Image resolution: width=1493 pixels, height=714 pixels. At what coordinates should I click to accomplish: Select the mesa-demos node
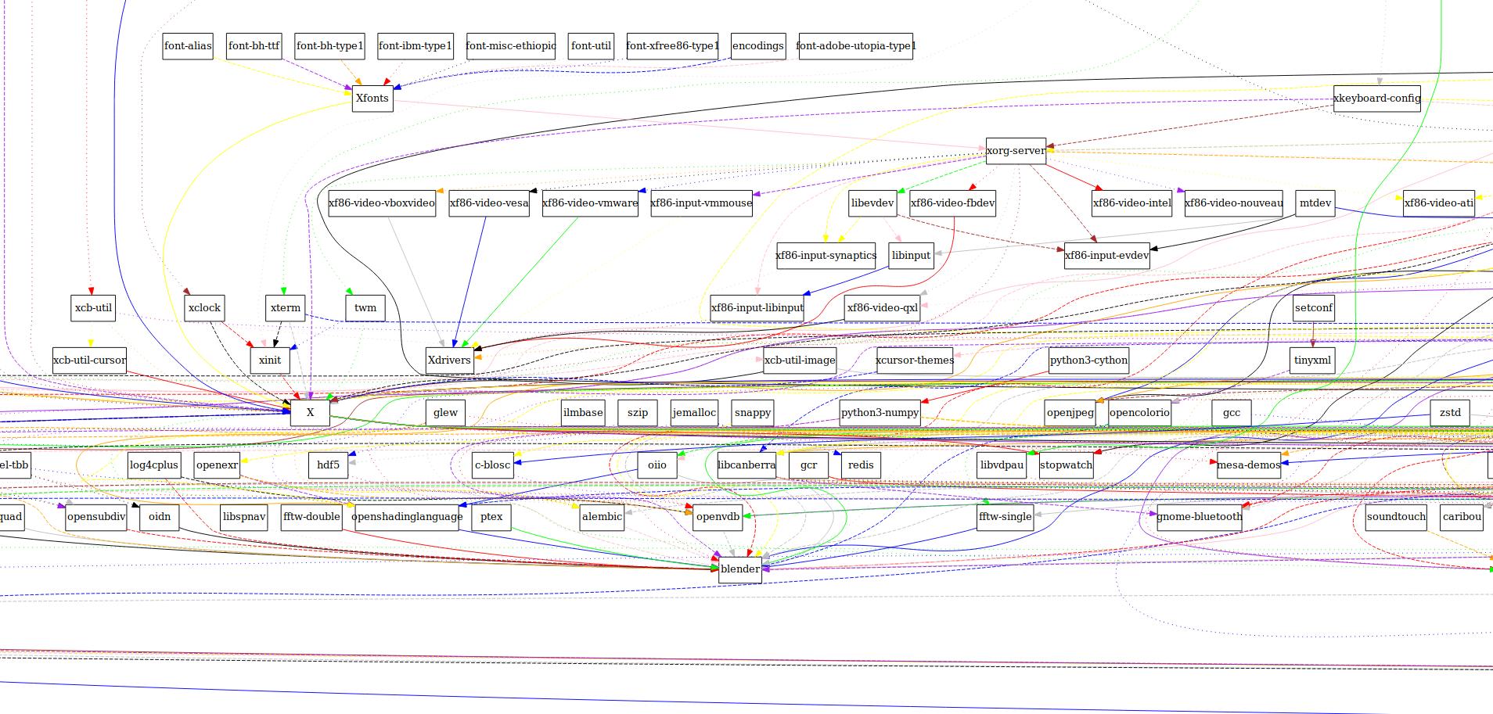[x=1248, y=465]
